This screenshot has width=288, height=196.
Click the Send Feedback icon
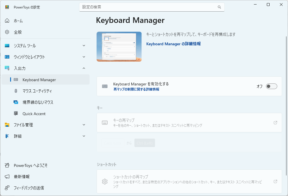pos(7,188)
